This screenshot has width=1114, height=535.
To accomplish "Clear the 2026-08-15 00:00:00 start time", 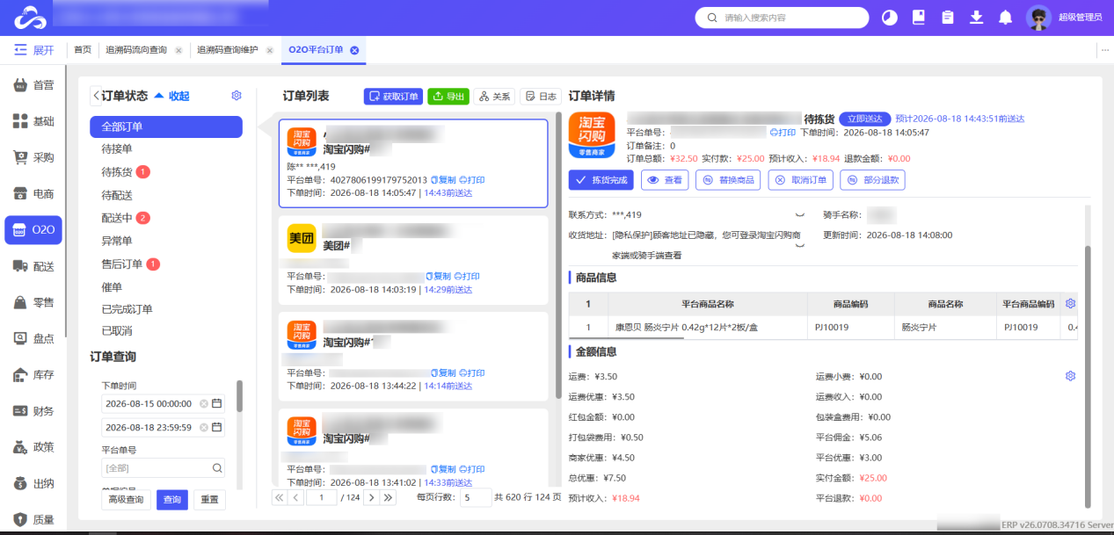I will (x=204, y=403).
